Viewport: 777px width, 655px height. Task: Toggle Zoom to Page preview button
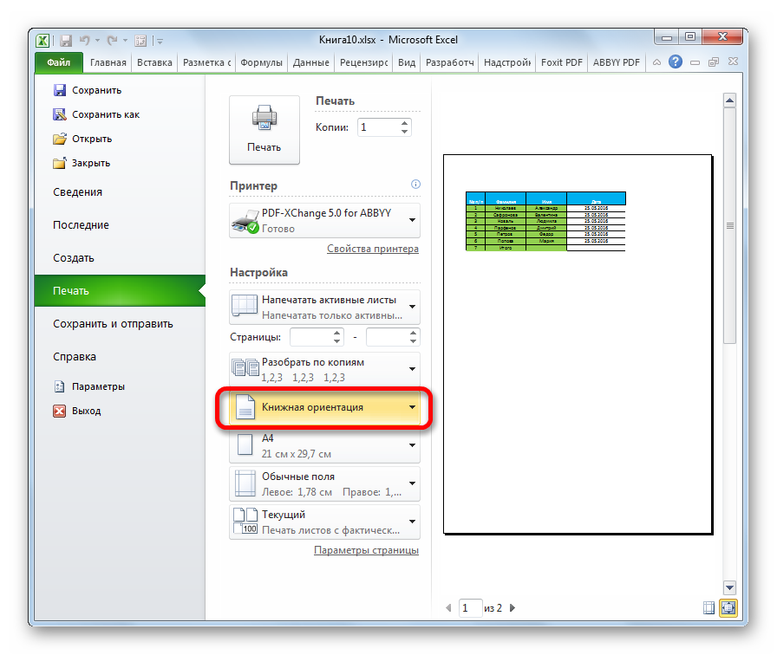728,608
